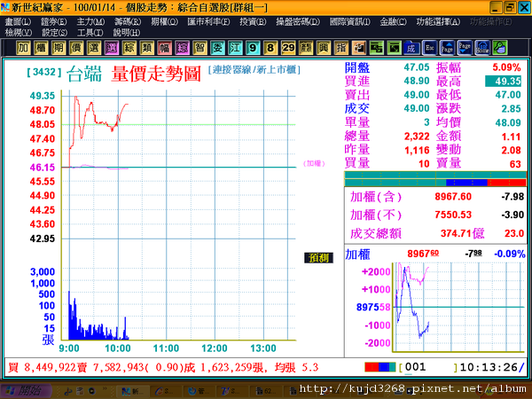Image resolution: width=532 pixels, height=399 pixels.
Task: Click the green key icon
Action: click(500, 48)
